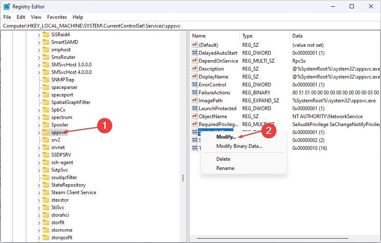Click the NT AUTHORITY\NetworkService data cell
Image resolution: width=381 pixels, height=243 pixels.
pyautogui.click(x=327, y=116)
